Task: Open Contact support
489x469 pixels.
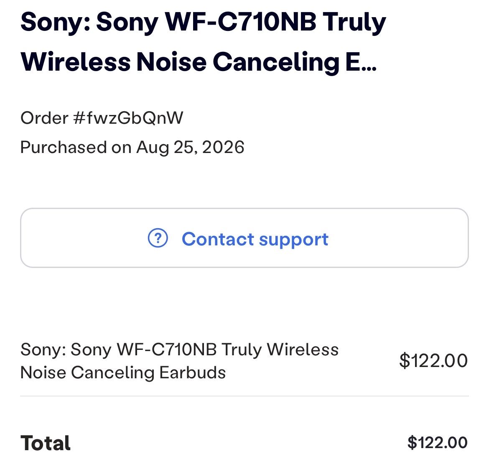Action: pos(244,237)
